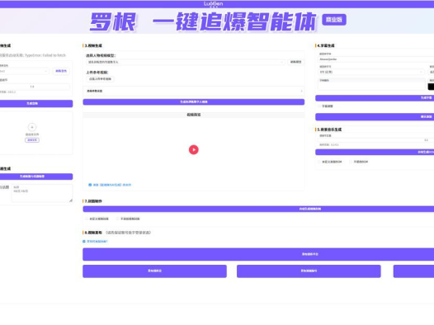Click the blue refresh voice button beside voice dropdown
434x325 pixels.
point(61,71)
